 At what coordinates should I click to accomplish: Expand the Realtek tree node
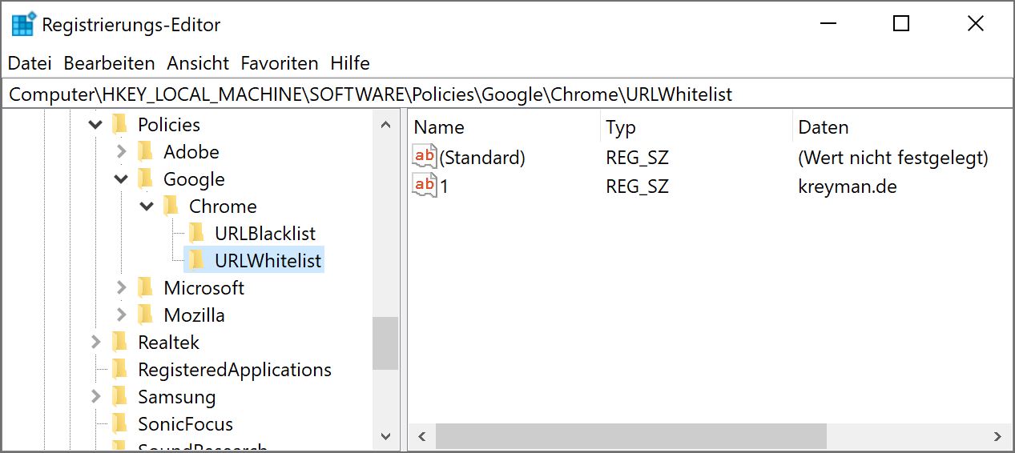tap(95, 343)
